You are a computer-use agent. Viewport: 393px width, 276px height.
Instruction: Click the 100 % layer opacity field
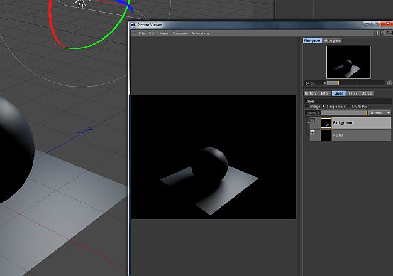pos(313,113)
